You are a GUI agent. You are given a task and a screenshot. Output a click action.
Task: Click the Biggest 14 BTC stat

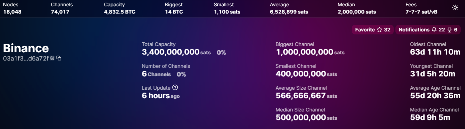coord(174,8)
